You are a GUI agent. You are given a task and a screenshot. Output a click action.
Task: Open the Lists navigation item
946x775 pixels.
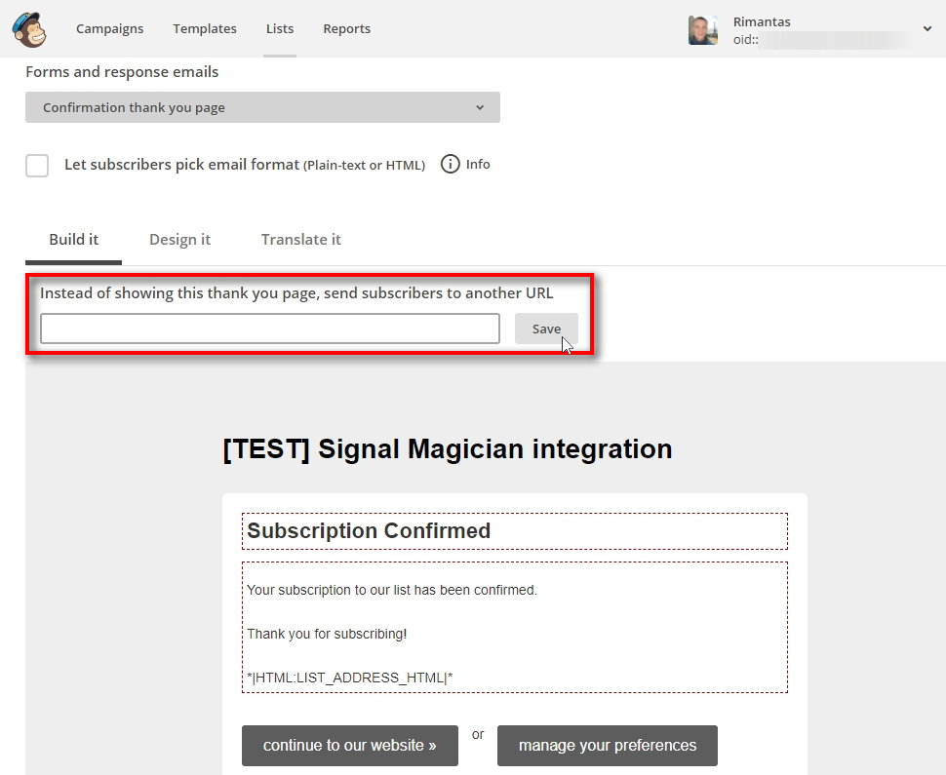coord(280,29)
